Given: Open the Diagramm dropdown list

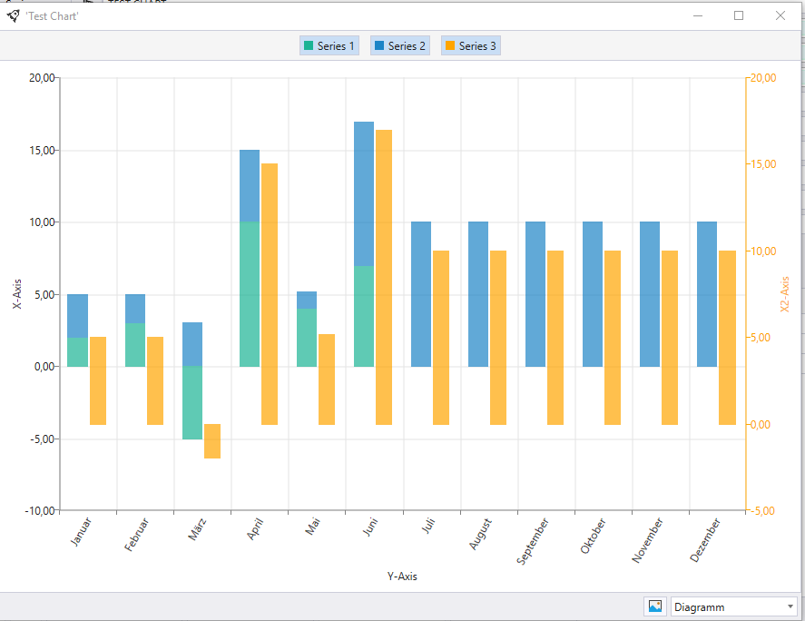Looking at the screenshot, I should 733,606.
